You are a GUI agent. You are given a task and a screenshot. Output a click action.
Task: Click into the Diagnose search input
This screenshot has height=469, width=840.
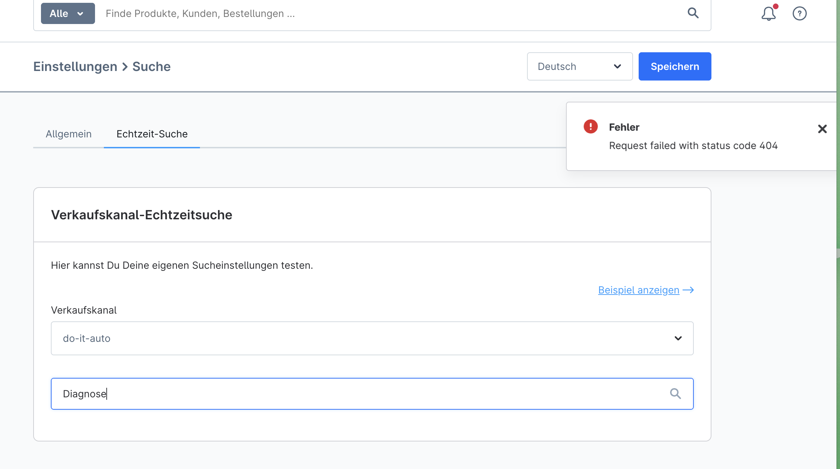353,394
